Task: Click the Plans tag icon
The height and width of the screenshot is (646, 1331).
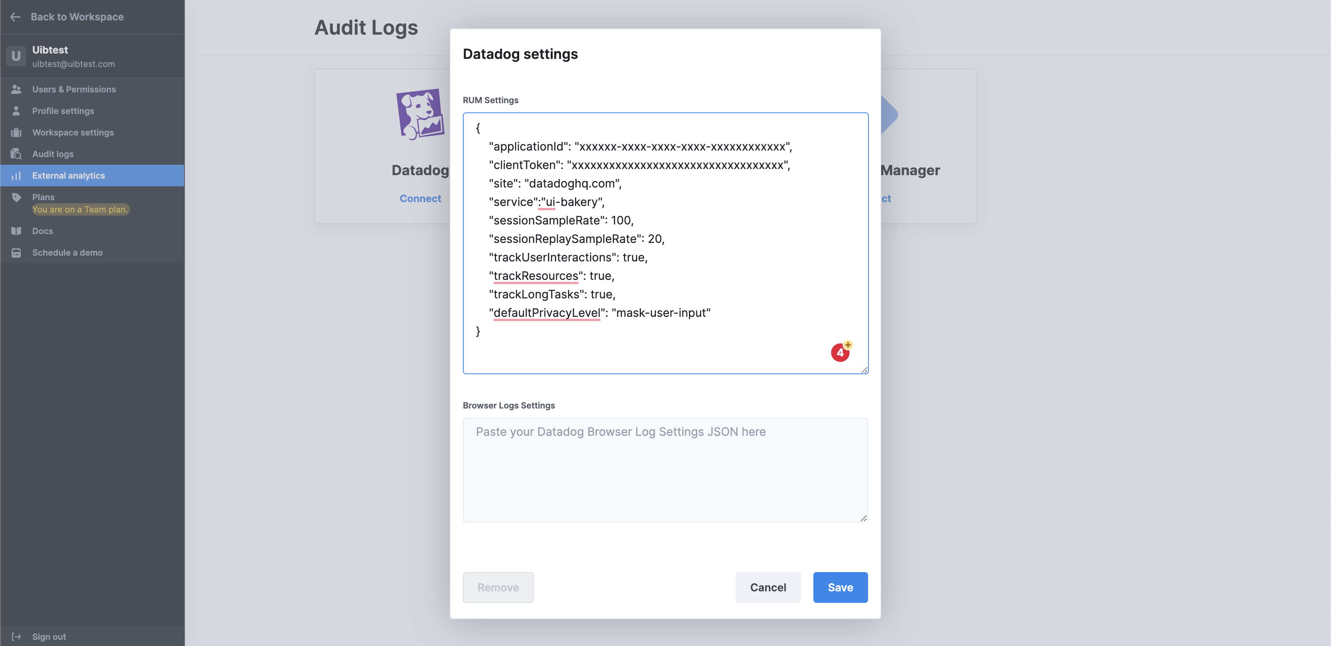Action: [x=17, y=197]
